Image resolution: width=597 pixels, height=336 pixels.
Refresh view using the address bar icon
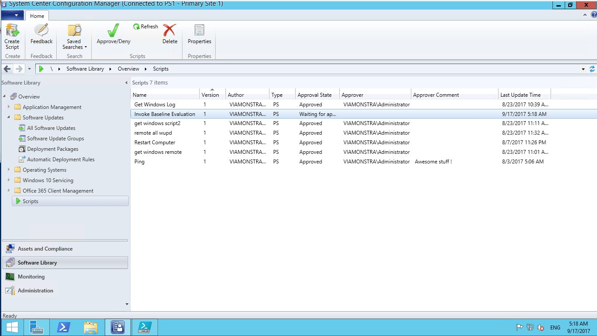(592, 69)
